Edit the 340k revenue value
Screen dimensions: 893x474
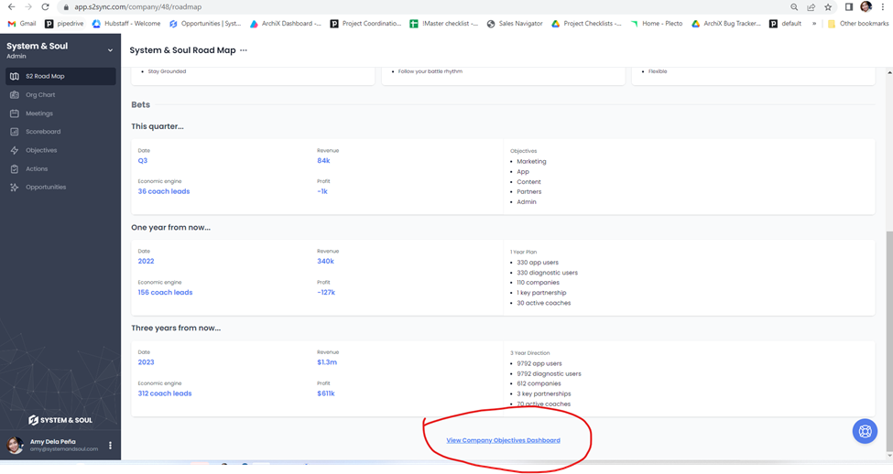tap(326, 261)
